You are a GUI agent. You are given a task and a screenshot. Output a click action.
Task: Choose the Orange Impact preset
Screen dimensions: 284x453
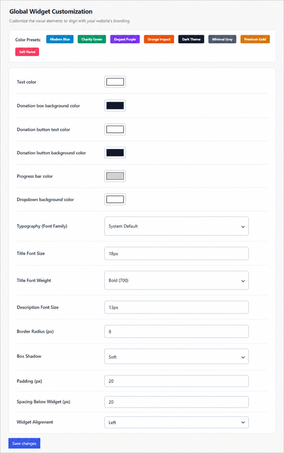pyautogui.click(x=159, y=39)
